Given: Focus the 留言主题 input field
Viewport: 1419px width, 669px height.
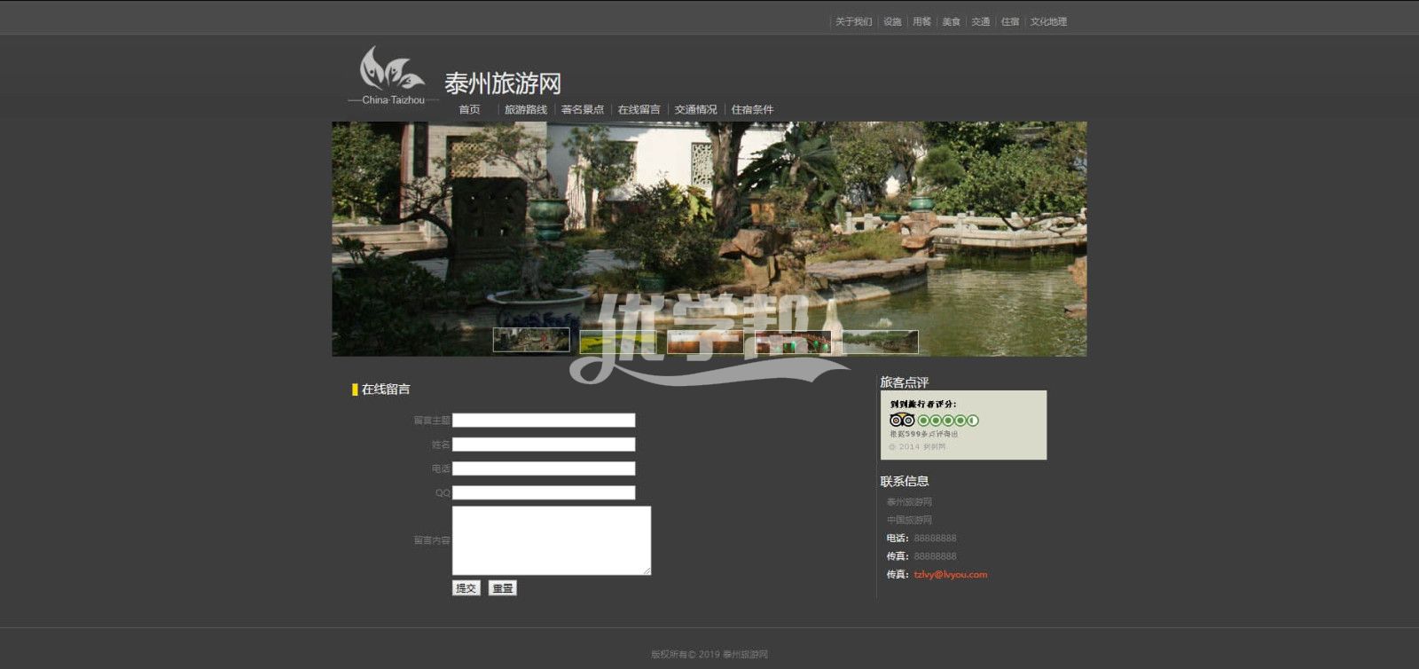Looking at the screenshot, I should [544, 421].
